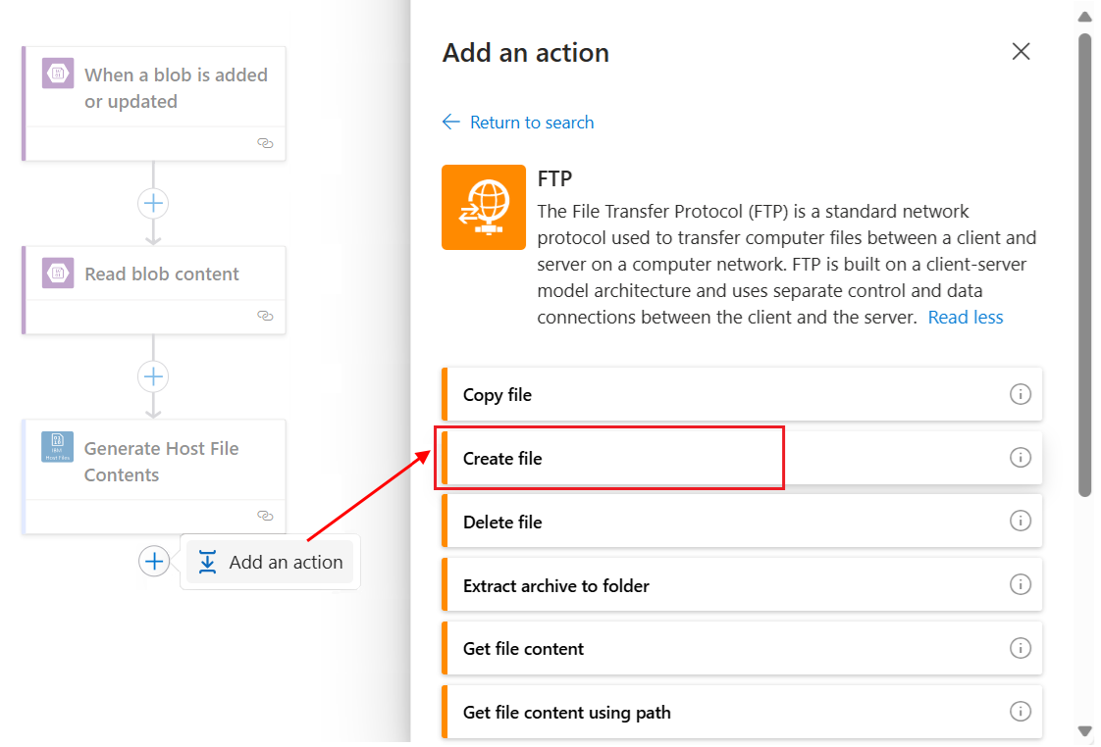
Task: View info for Get file content
Action: [1021, 648]
